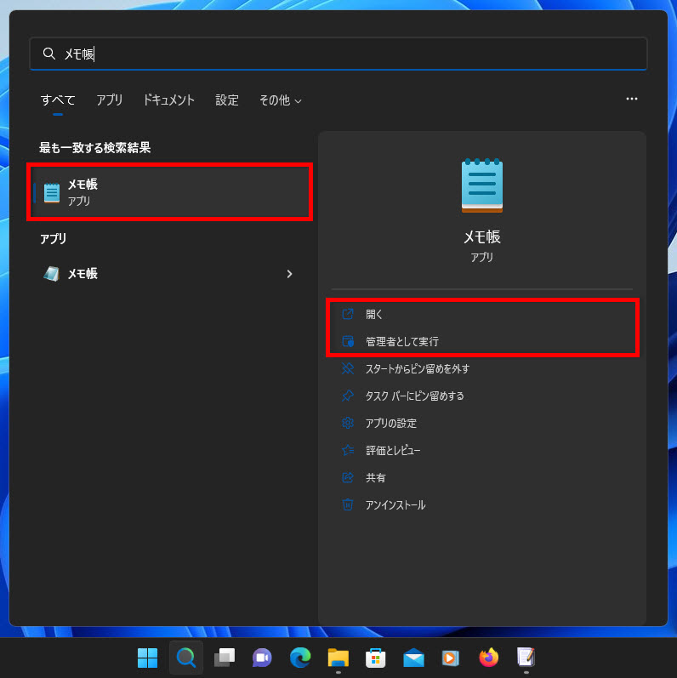Open Microsoft Edge from the taskbar
Viewport: 677px width, 678px height.
pyautogui.click(x=300, y=658)
